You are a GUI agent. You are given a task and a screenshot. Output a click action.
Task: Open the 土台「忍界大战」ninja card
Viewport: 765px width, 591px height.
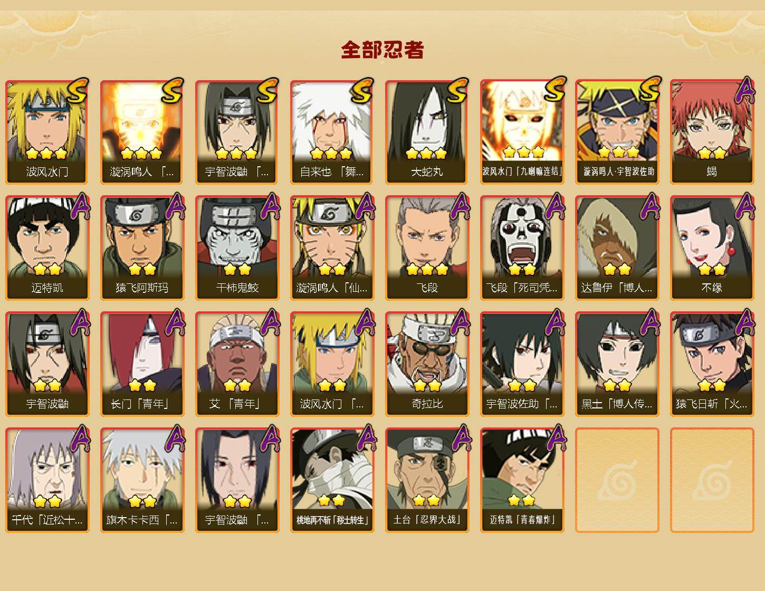[x=427, y=480]
